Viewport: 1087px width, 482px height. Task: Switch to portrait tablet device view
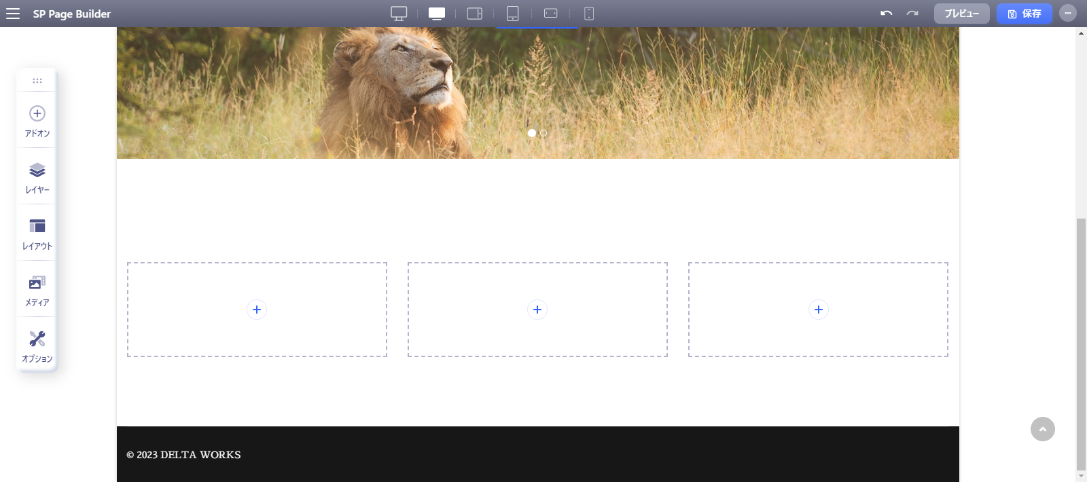tap(513, 14)
